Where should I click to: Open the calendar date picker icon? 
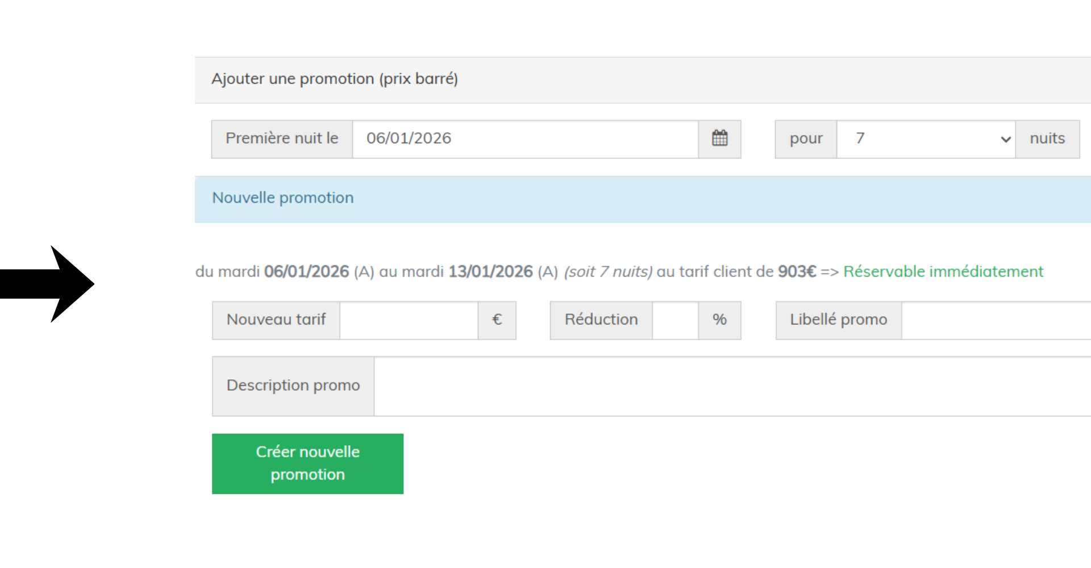pyautogui.click(x=719, y=139)
